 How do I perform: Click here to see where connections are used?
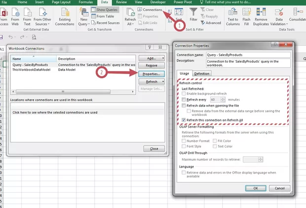click(55, 112)
